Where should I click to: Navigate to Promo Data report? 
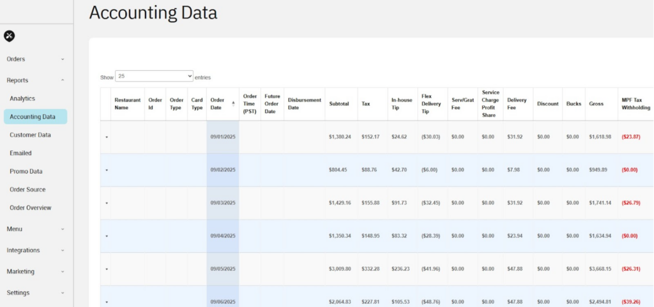pyautogui.click(x=26, y=171)
